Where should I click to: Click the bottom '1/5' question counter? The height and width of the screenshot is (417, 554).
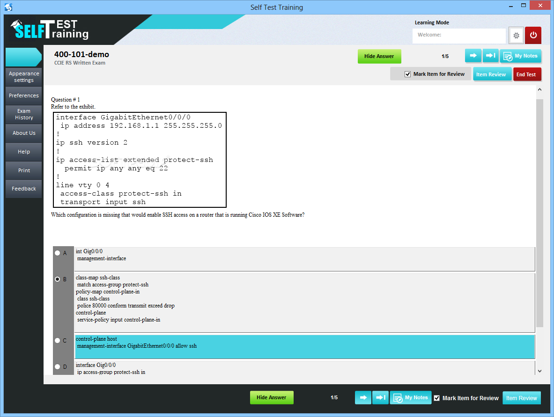click(334, 398)
